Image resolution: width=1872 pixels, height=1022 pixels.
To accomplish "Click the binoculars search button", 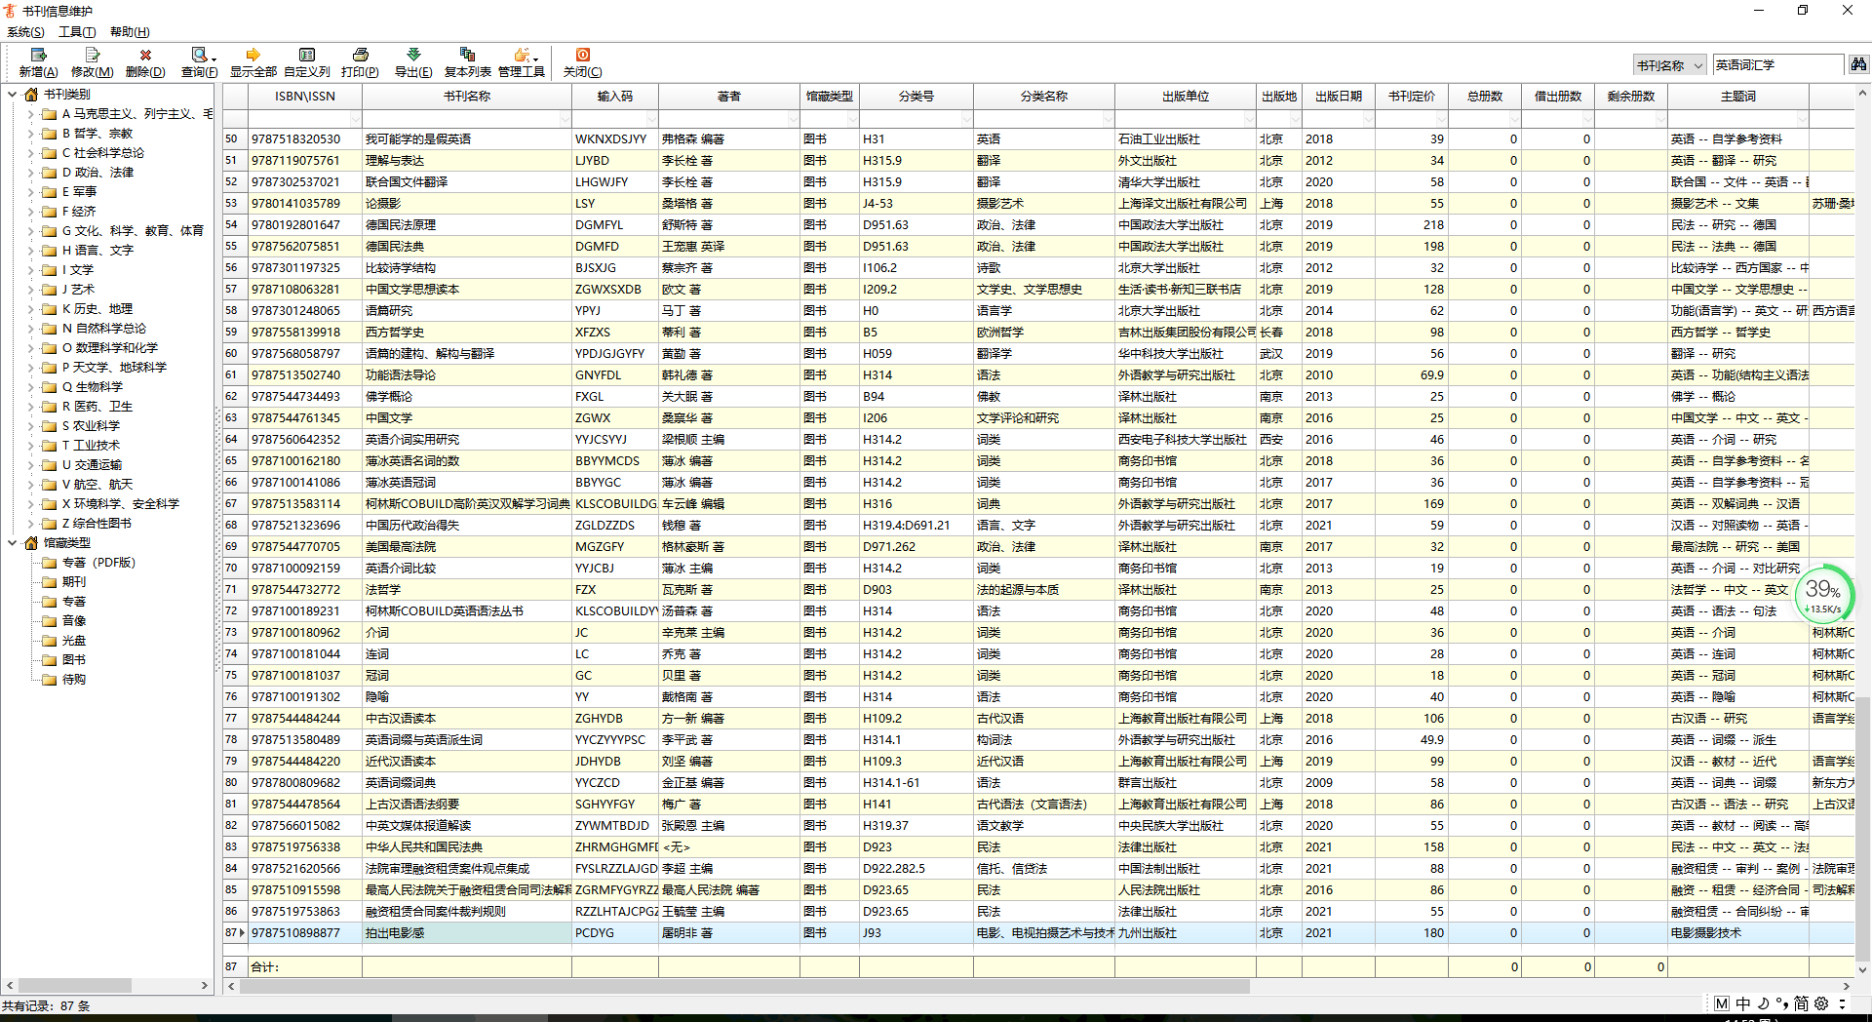I will pos(1858,64).
